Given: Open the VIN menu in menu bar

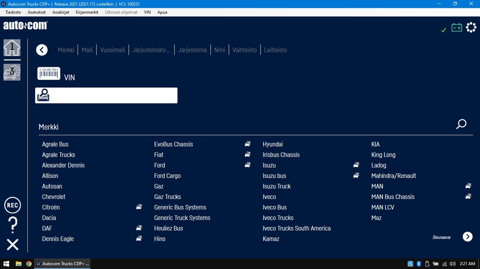Looking at the screenshot, I should (147, 12).
